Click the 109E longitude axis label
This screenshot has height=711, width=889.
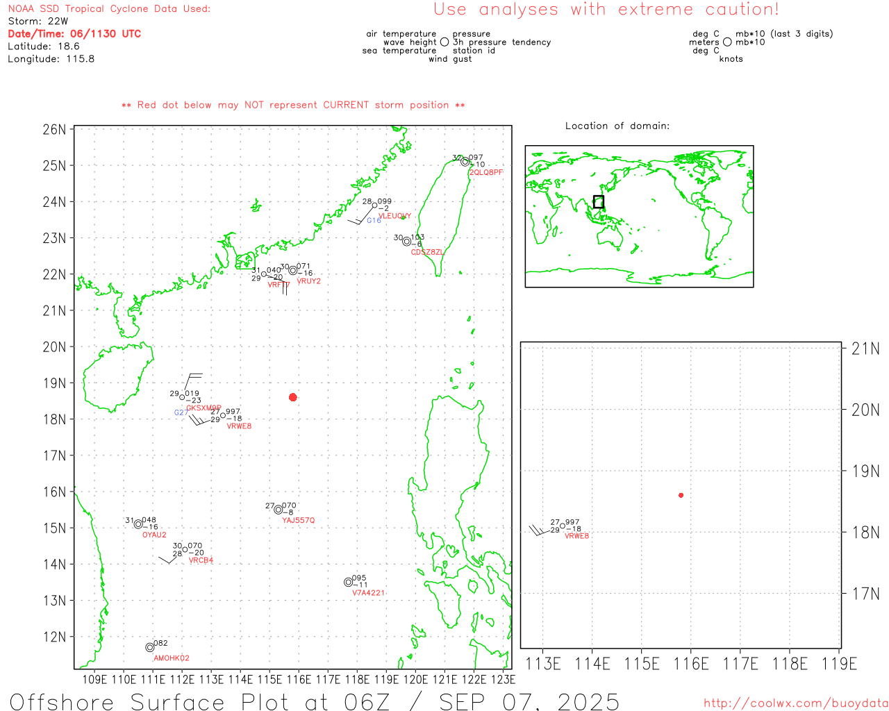coord(95,679)
